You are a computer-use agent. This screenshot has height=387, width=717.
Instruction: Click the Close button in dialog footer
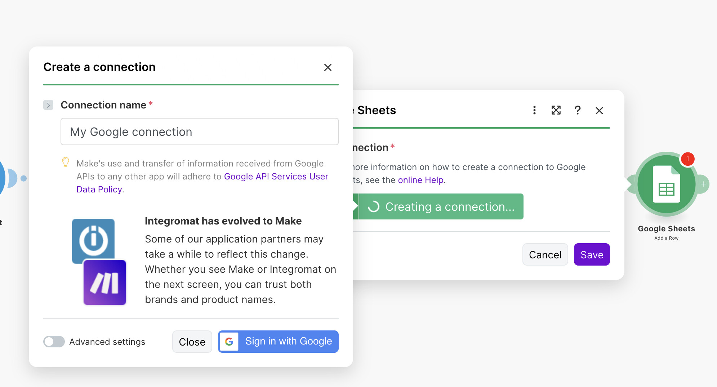(192, 342)
